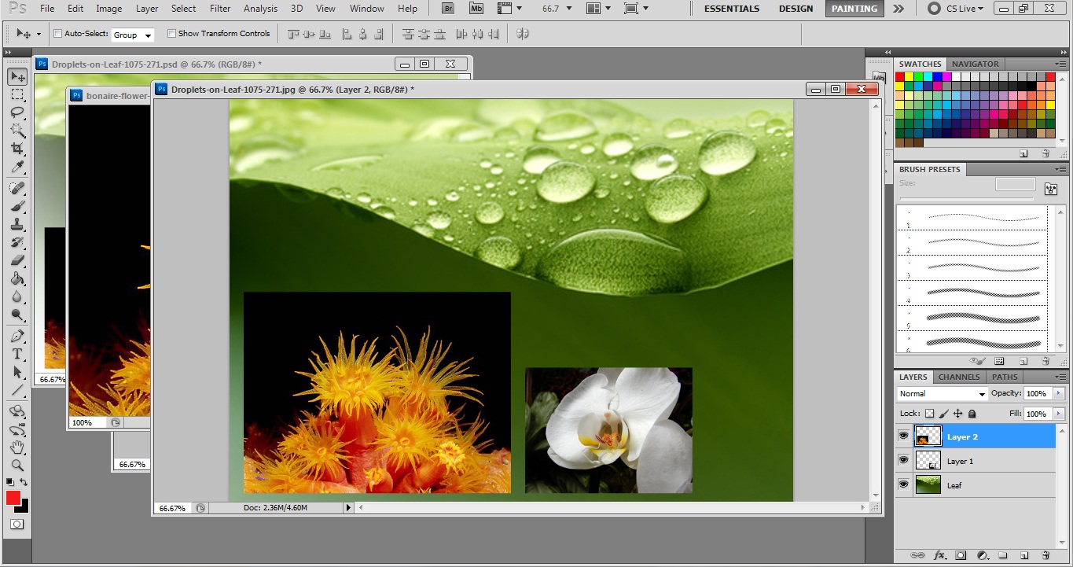Select the 3D Camera Rotate tool
1073x567 pixels.
[17, 429]
